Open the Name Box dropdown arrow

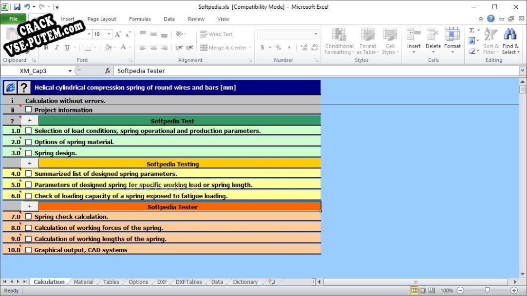coord(70,71)
